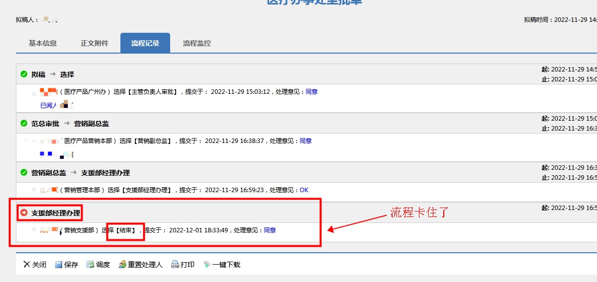597x282 pixels.
Task: Switch to the 正文附件 tab
Action: tap(95, 43)
